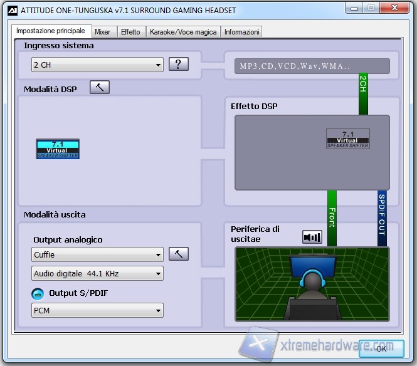Toggle the Output S/PDIF blue button

(x=38, y=293)
